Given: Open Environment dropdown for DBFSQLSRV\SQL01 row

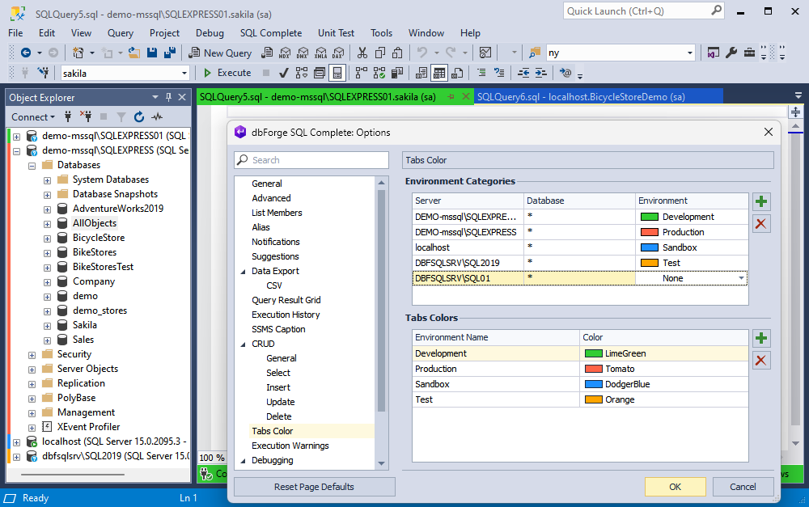Looking at the screenshot, I should pyautogui.click(x=741, y=278).
